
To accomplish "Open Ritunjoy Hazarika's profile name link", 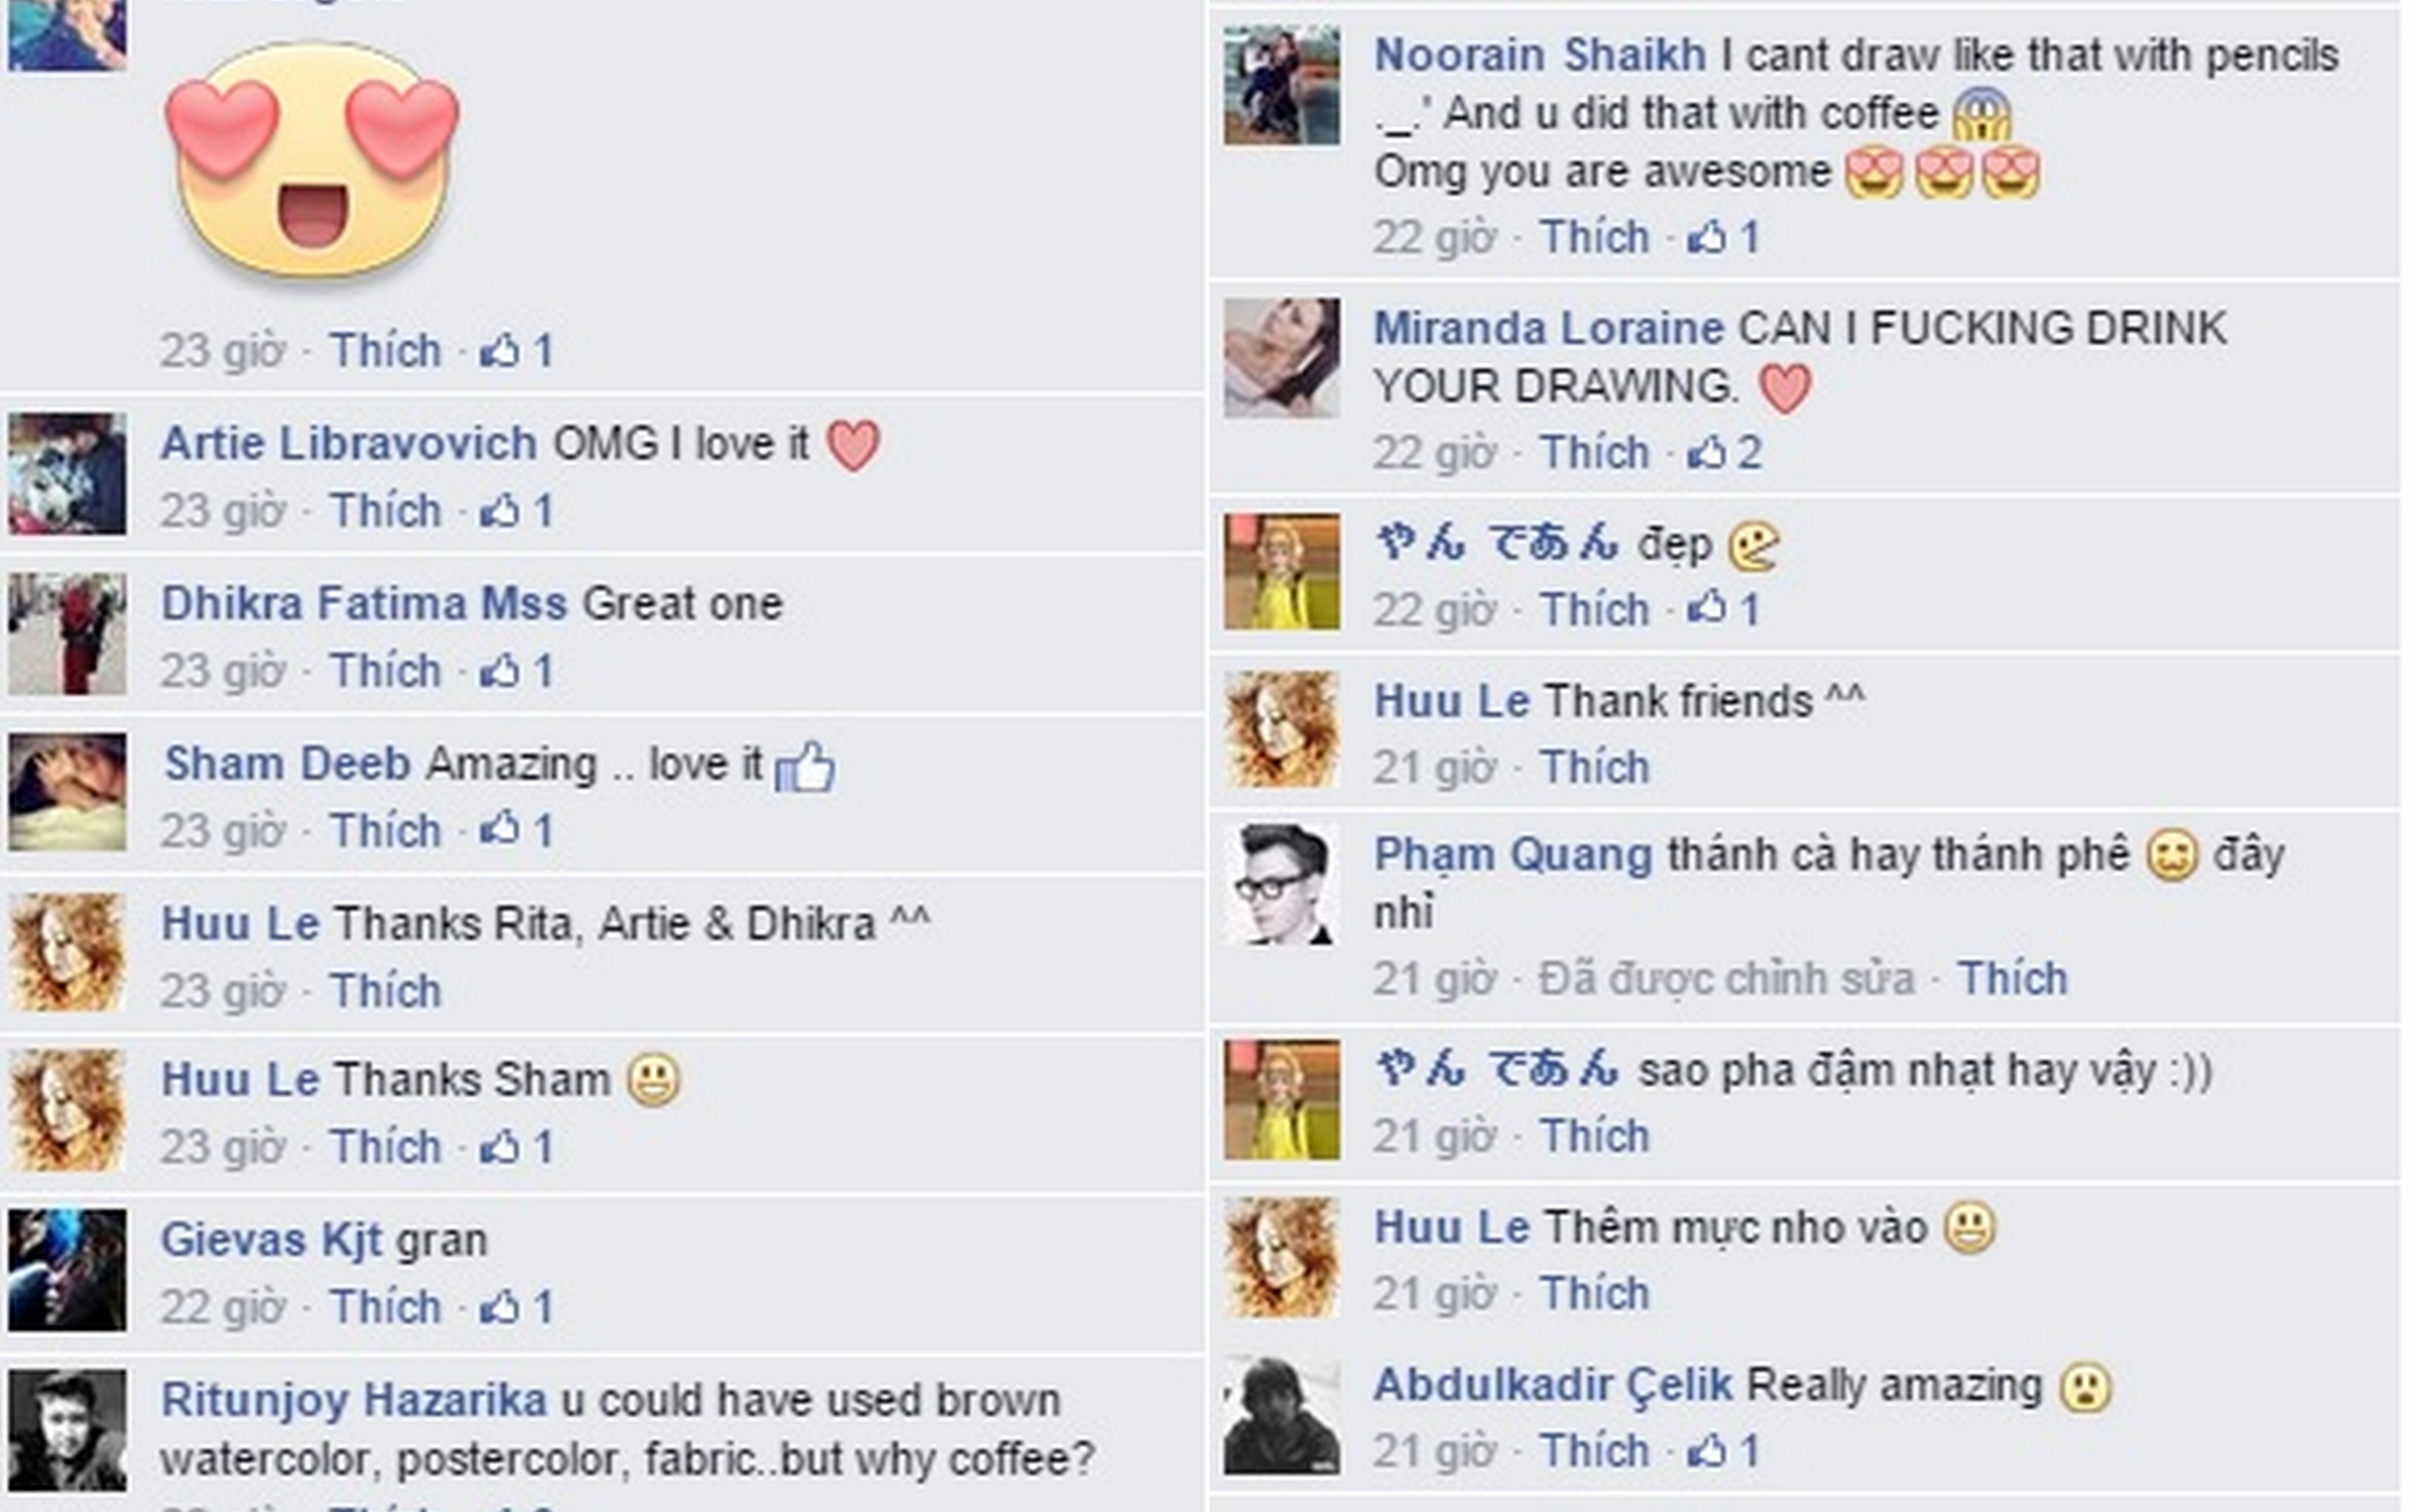I will 354,1400.
